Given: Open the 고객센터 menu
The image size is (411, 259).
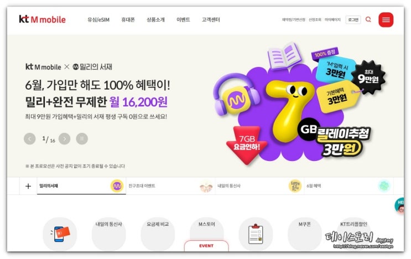Looking at the screenshot, I should 211,20.
